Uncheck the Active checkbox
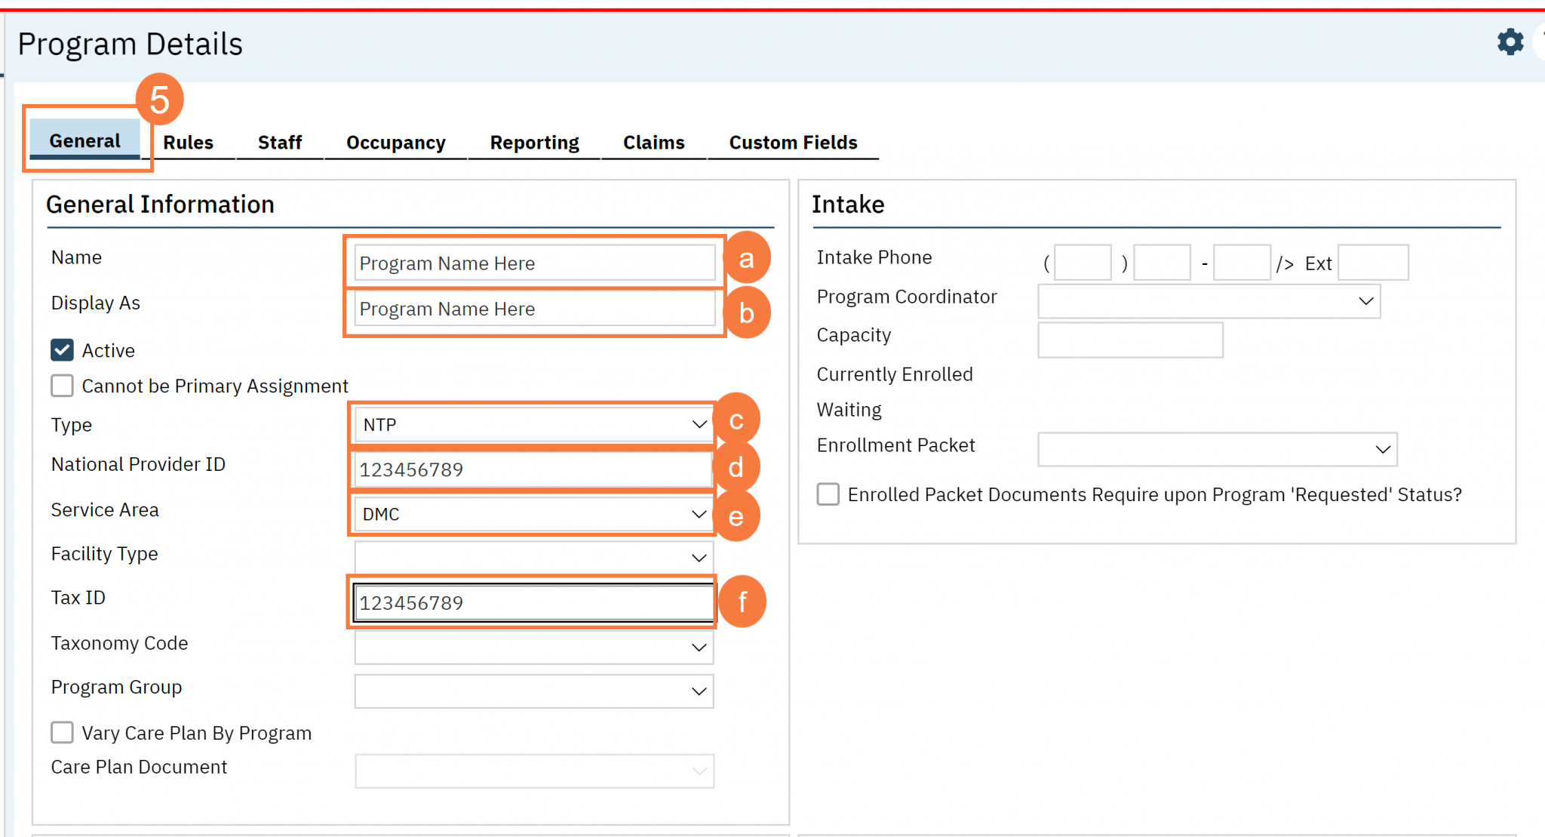Screen dimensions: 1545x837 tap(61, 349)
